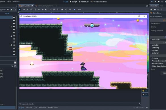Screen dimensions: 166x110
Task: Select the arrow Select Mode tool
Action: 20,10
